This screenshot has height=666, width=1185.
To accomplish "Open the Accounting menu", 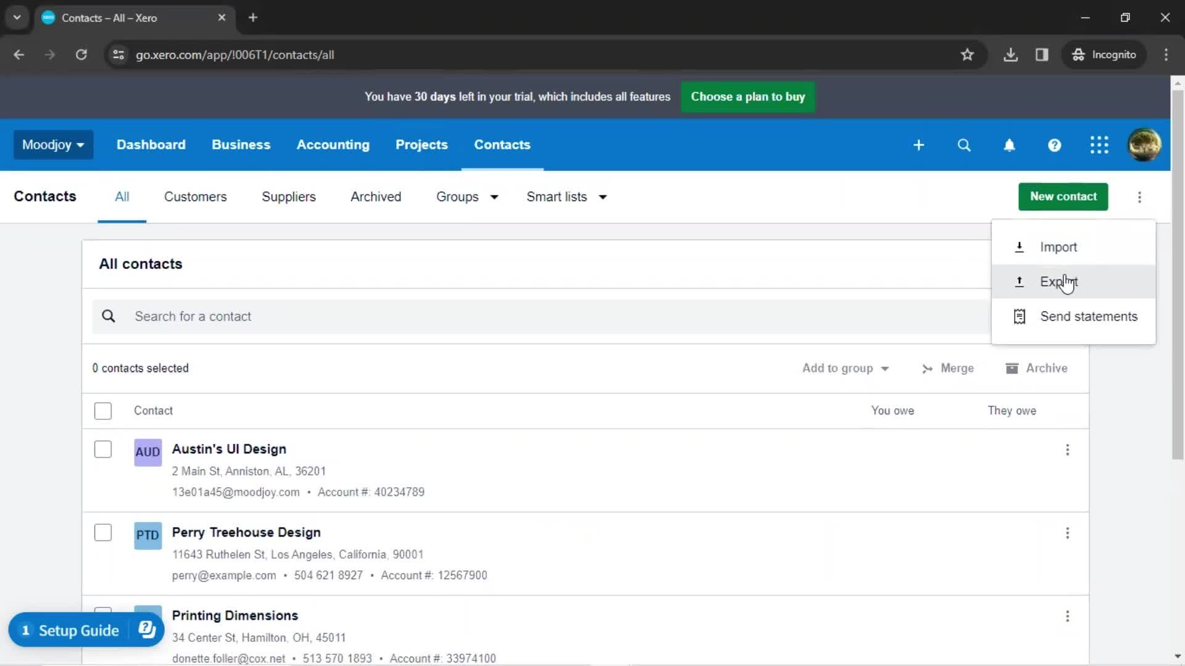I will click(333, 145).
